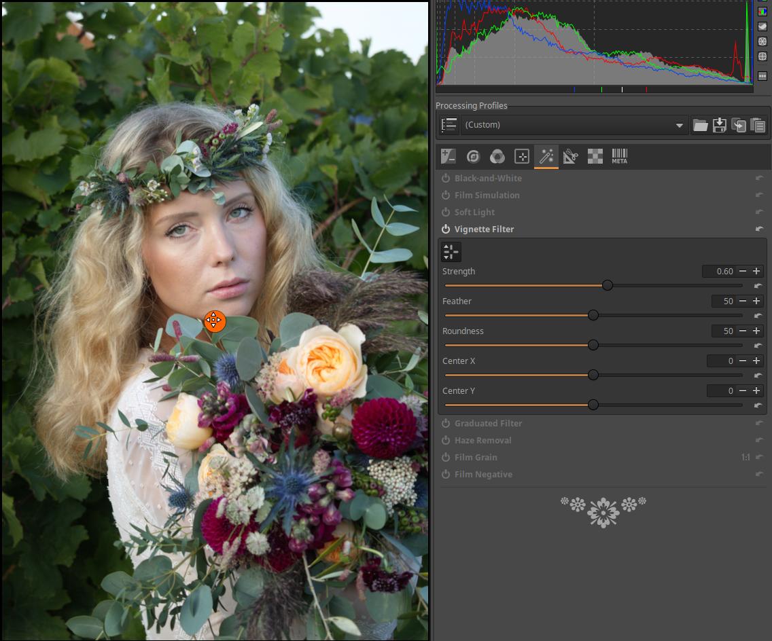Decrease Feather with the minus button

(x=743, y=301)
